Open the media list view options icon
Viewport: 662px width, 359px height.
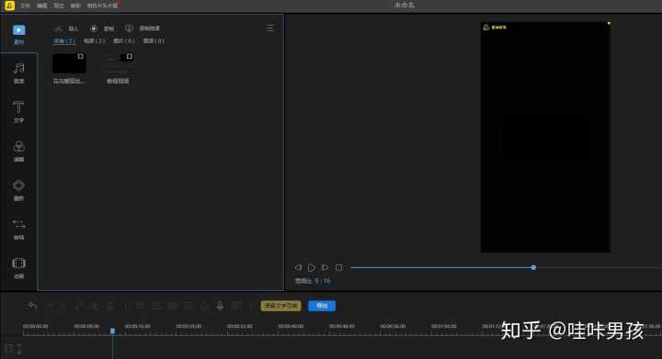[270, 28]
